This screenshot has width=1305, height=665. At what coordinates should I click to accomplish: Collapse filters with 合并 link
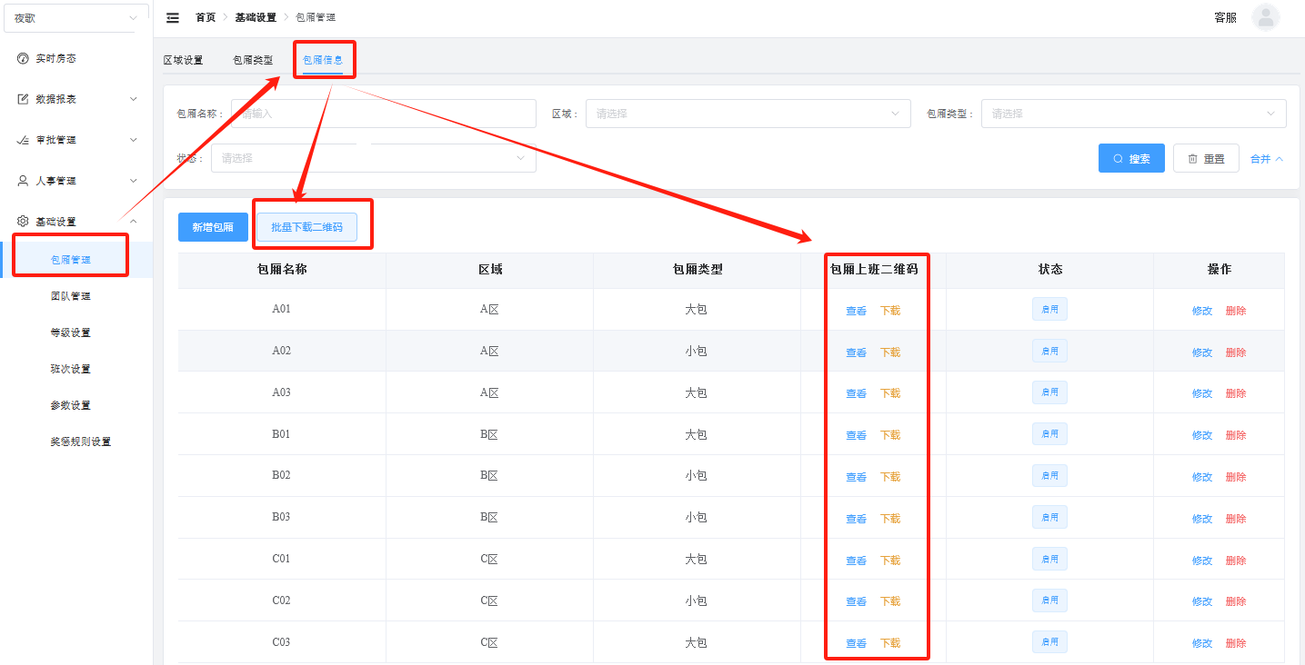tap(1267, 159)
